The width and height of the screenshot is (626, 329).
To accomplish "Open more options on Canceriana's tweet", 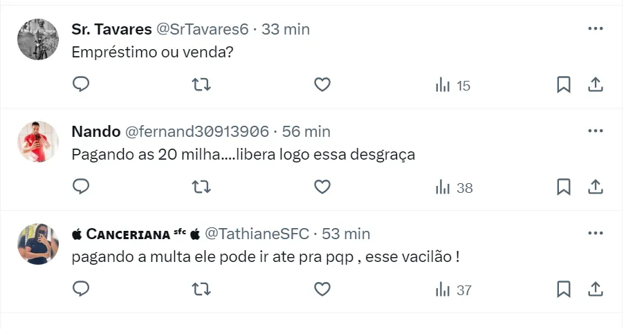I will coord(595,234).
